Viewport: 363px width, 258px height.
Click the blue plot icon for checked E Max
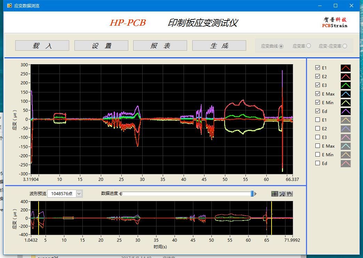tap(346, 94)
